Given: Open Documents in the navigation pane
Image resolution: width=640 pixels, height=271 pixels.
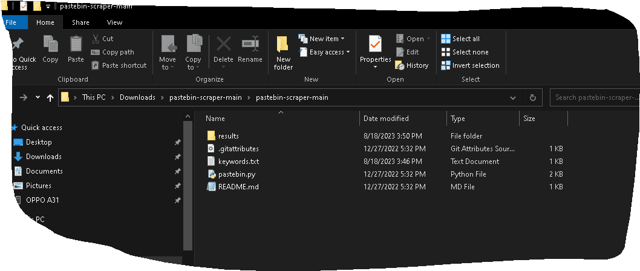Looking at the screenshot, I should 44,171.
